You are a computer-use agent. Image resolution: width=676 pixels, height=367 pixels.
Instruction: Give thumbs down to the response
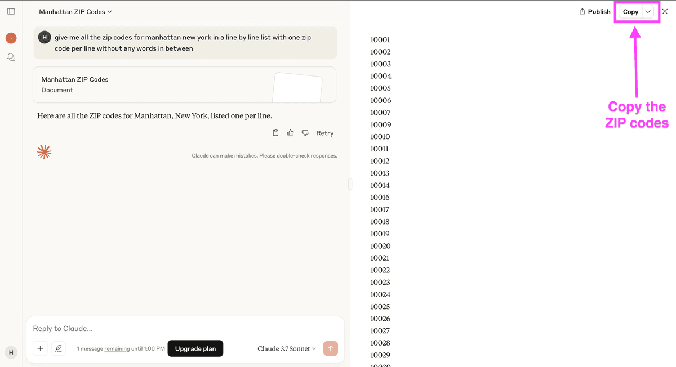point(305,133)
